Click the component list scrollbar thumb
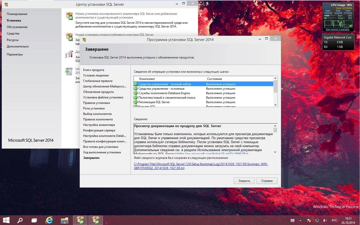The image size is (360, 225). tap(275, 86)
